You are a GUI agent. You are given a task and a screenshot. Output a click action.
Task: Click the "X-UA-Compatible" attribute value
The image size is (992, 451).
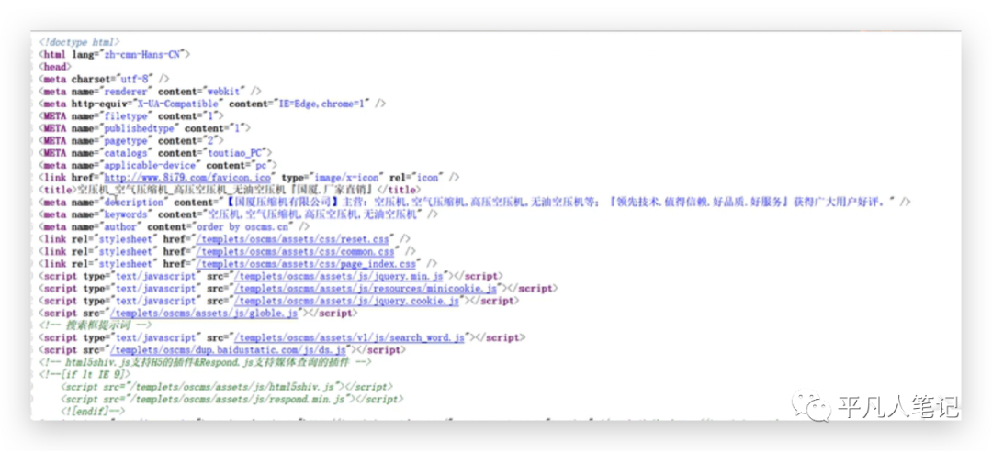(178, 104)
